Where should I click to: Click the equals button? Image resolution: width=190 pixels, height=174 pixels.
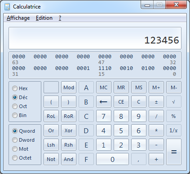[x=174, y=152]
